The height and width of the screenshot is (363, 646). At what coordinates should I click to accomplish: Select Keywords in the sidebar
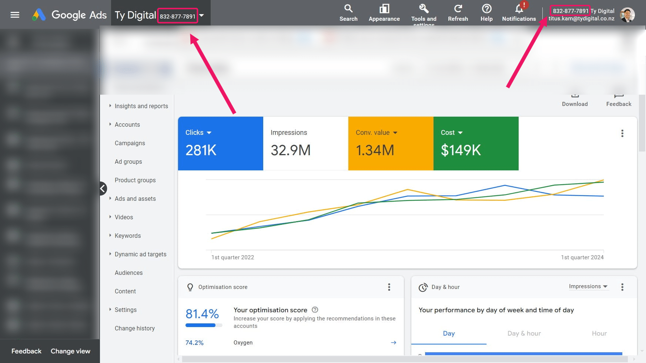128,236
